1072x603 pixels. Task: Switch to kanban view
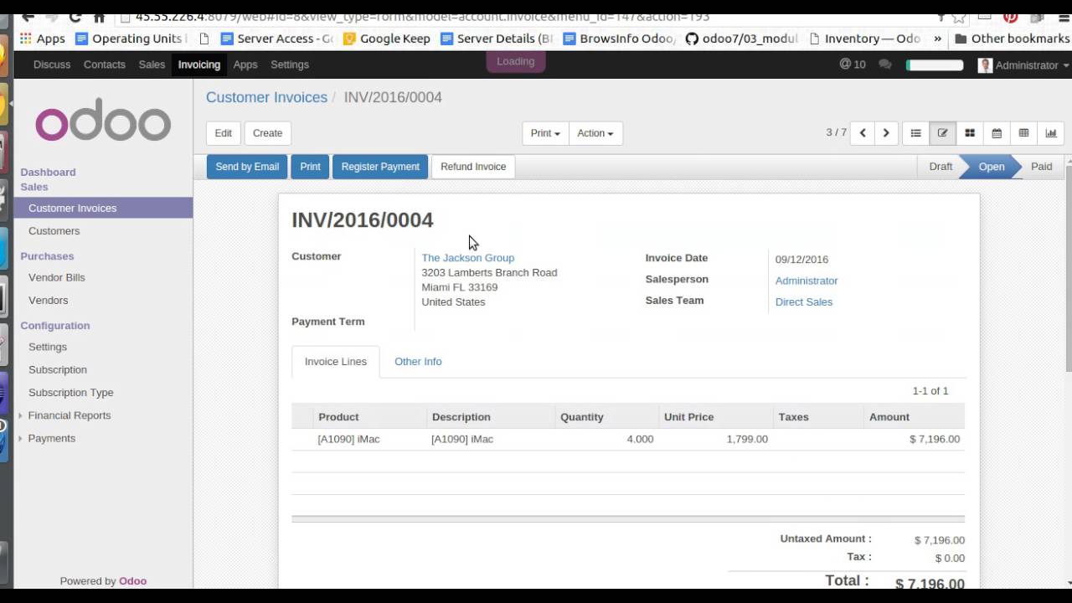pyautogui.click(x=970, y=133)
